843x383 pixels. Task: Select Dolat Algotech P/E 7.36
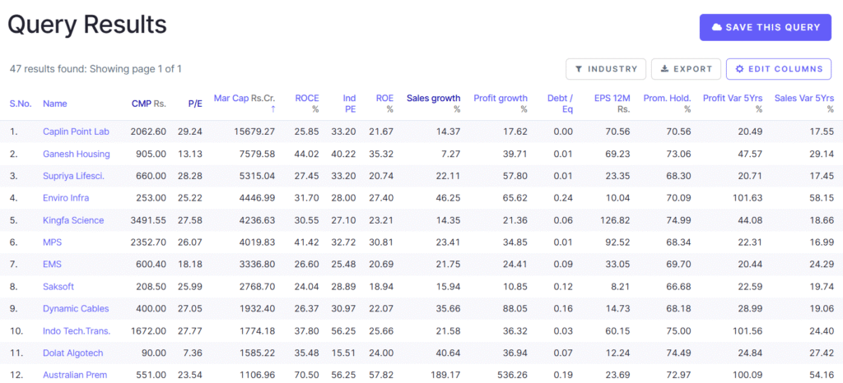(193, 353)
